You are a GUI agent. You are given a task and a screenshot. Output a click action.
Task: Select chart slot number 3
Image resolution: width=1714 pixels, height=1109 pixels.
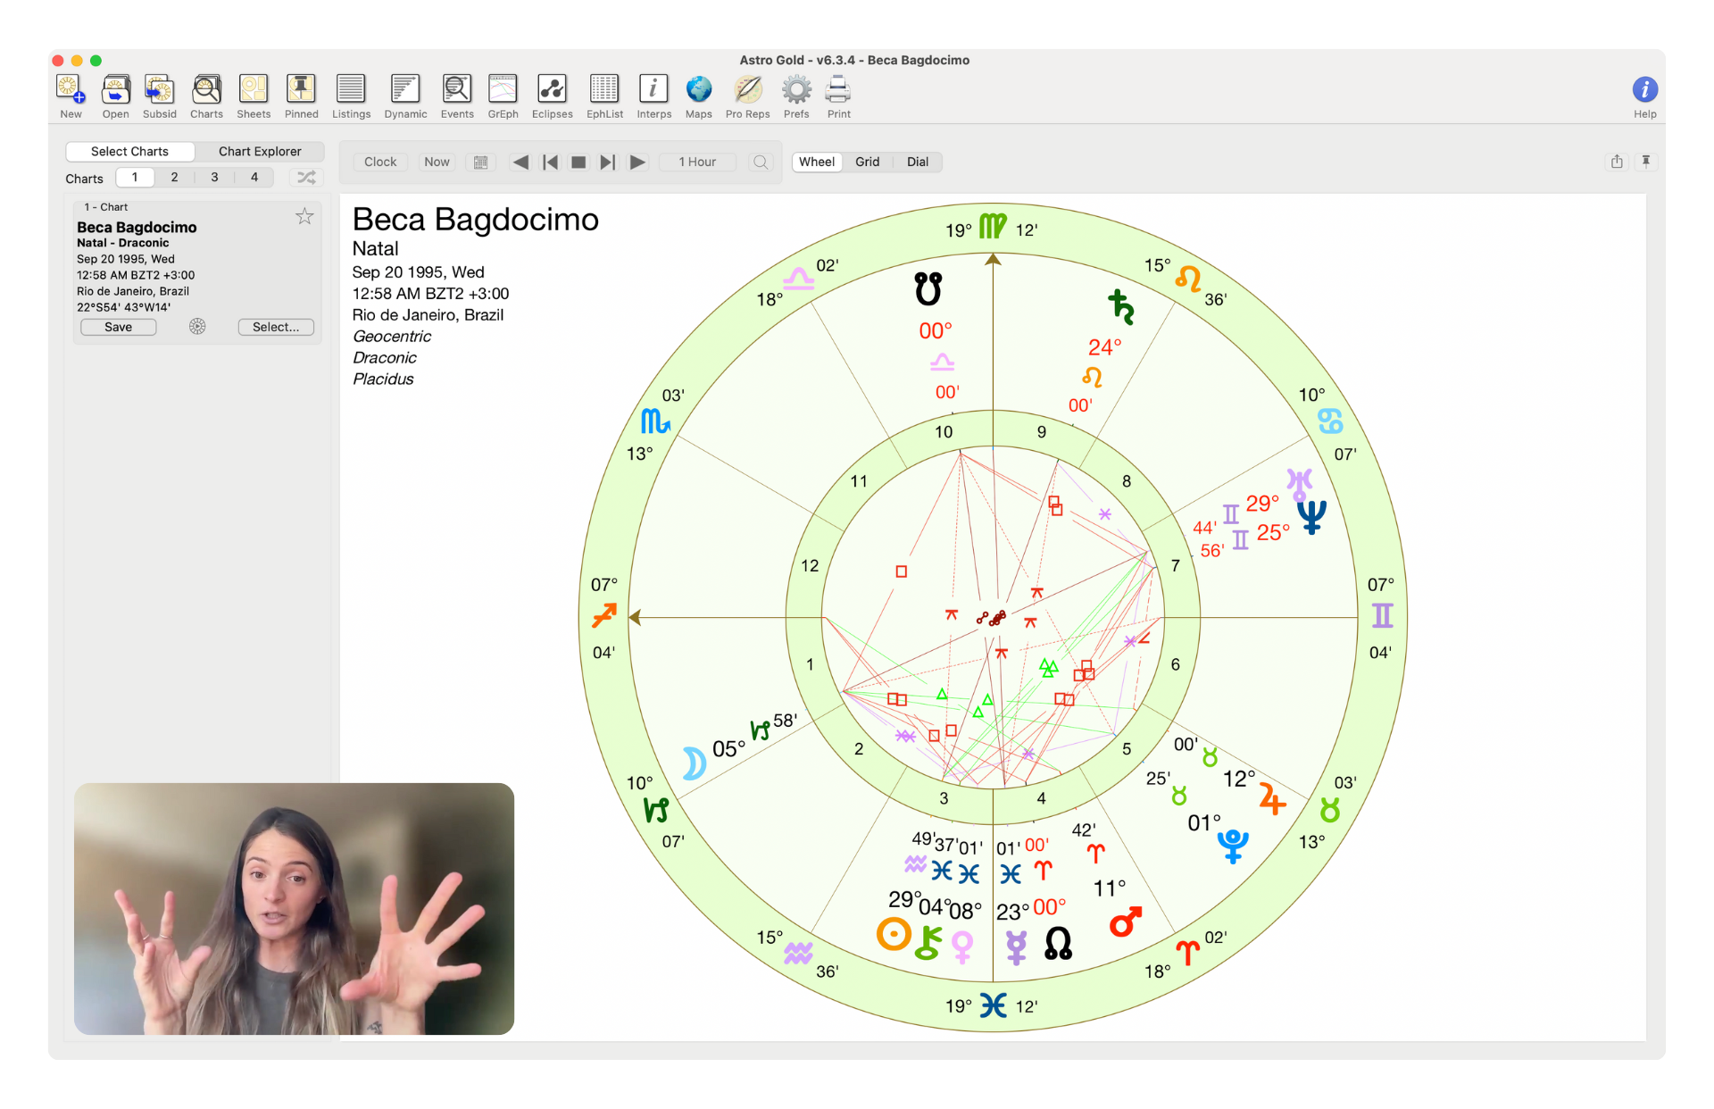[x=214, y=177]
